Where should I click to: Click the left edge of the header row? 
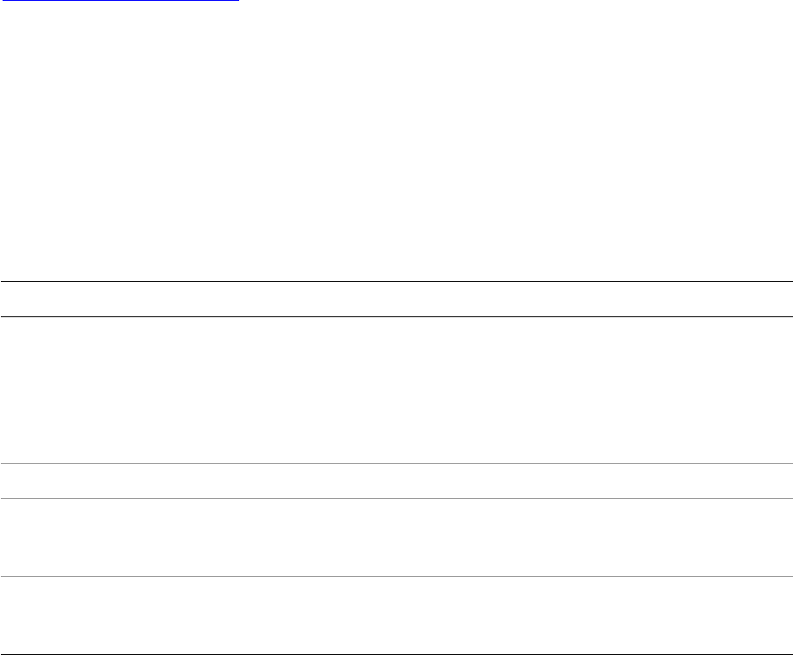click(x=7, y=299)
